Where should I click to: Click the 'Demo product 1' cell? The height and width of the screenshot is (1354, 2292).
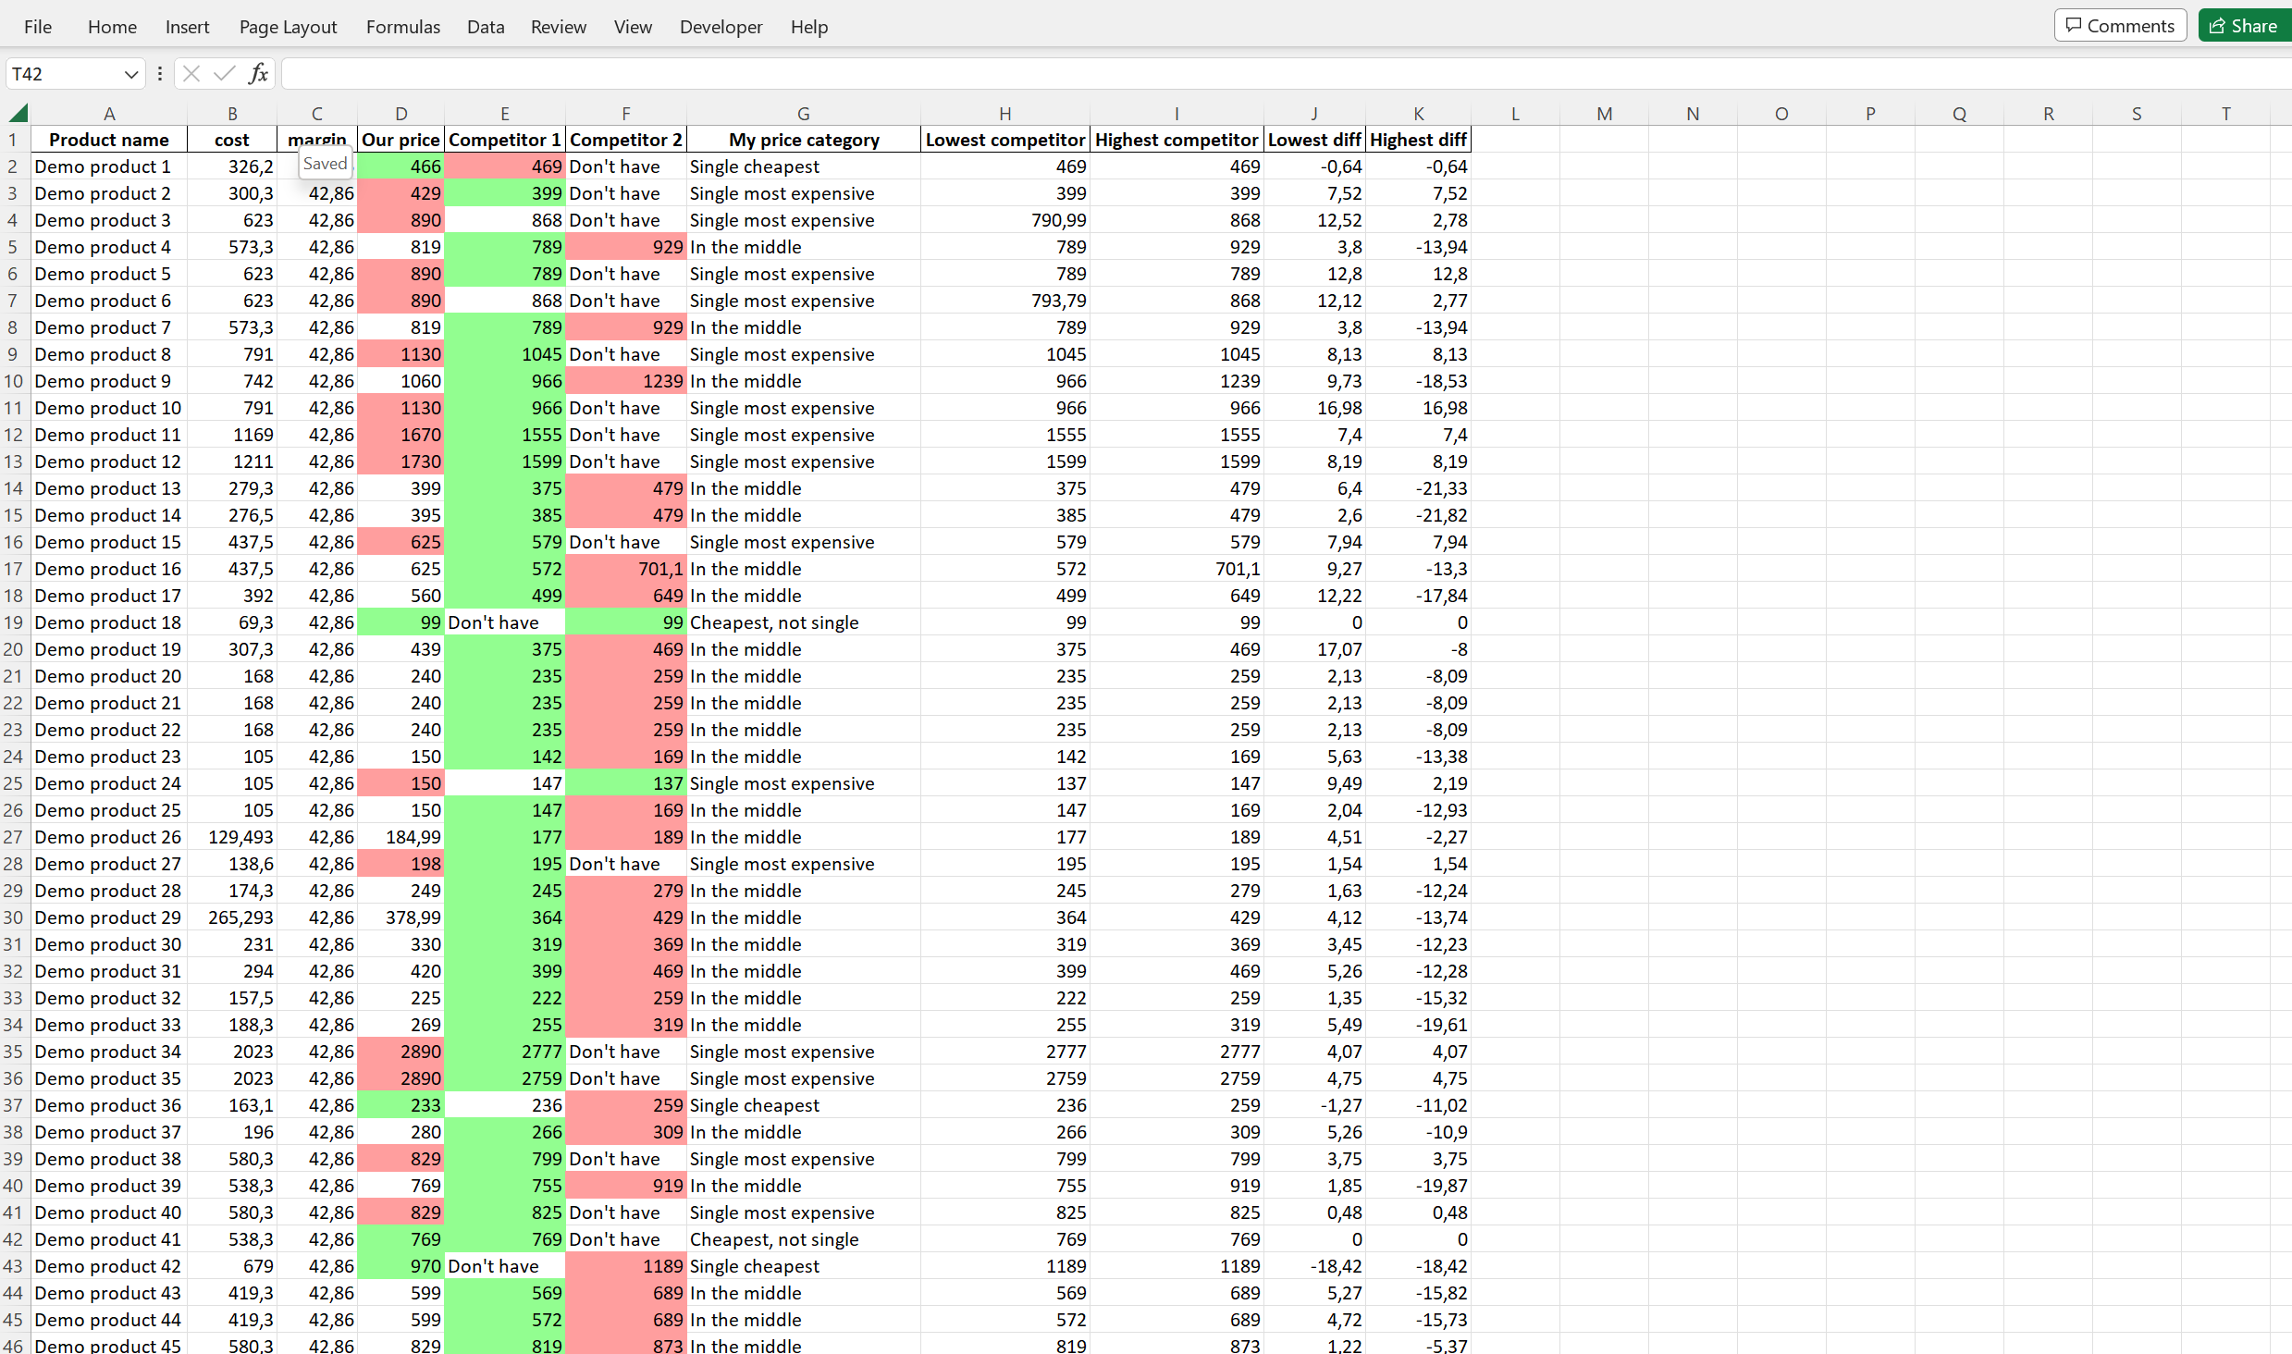point(109,166)
